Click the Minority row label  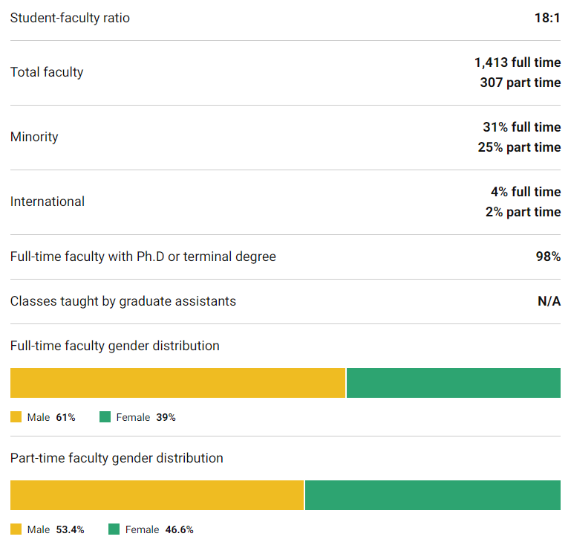pyautogui.click(x=34, y=137)
